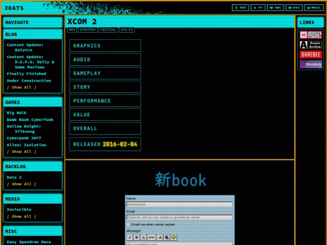This screenshot has height=245, width=327.
Task: Click the RELEASED 2016-02-04 box
Action: pyautogui.click(x=105, y=144)
